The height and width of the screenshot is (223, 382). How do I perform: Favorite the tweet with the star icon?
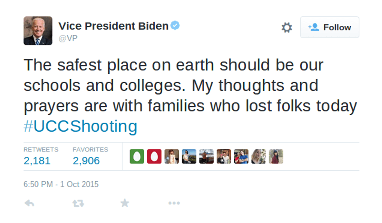125,203
